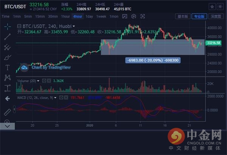227x155 pixels.
Task: Select the ruler measure tool
Action: click(8, 112)
